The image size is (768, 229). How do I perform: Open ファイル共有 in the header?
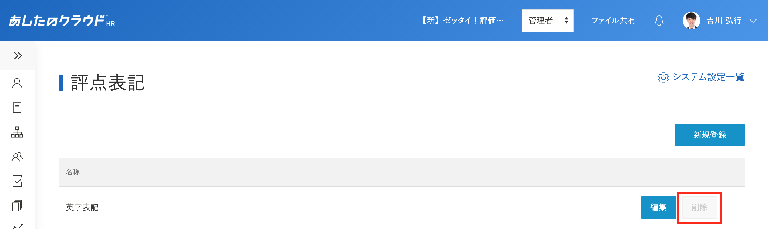(x=613, y=21)
